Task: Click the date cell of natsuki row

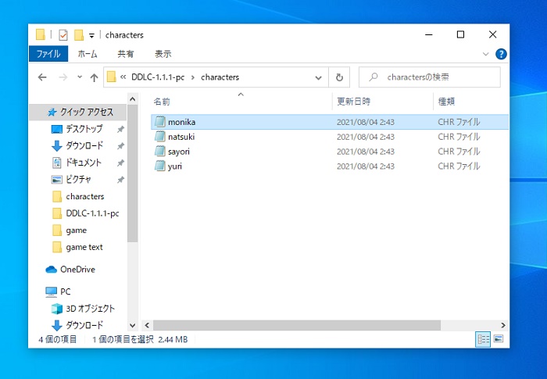Action: point(365,137)
